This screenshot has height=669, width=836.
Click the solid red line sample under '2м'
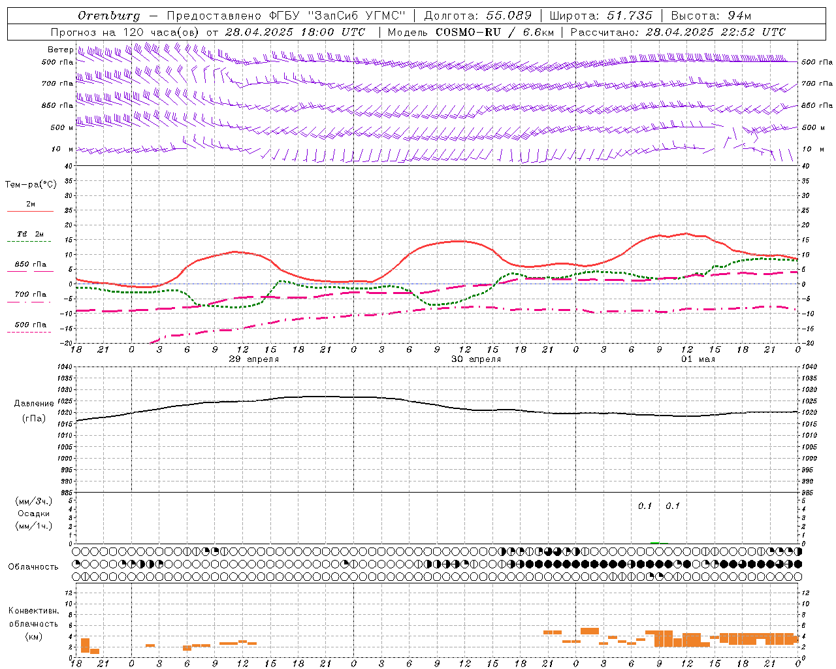[30, 212]
